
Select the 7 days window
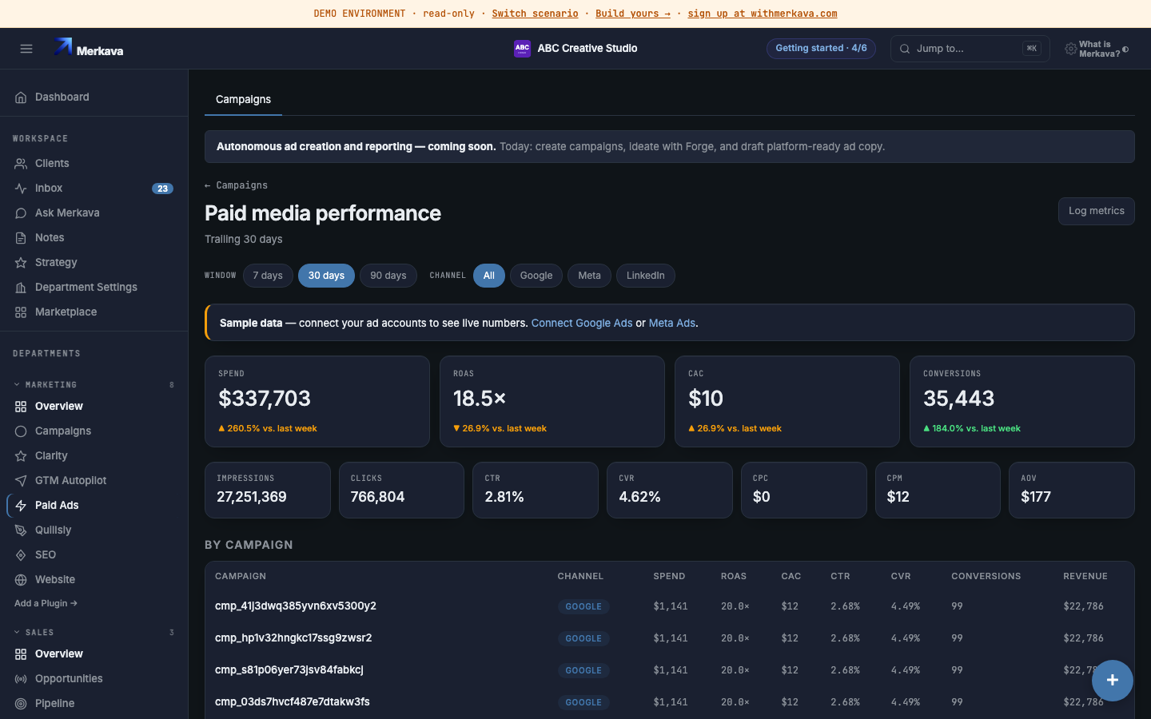tap(268, 276)
